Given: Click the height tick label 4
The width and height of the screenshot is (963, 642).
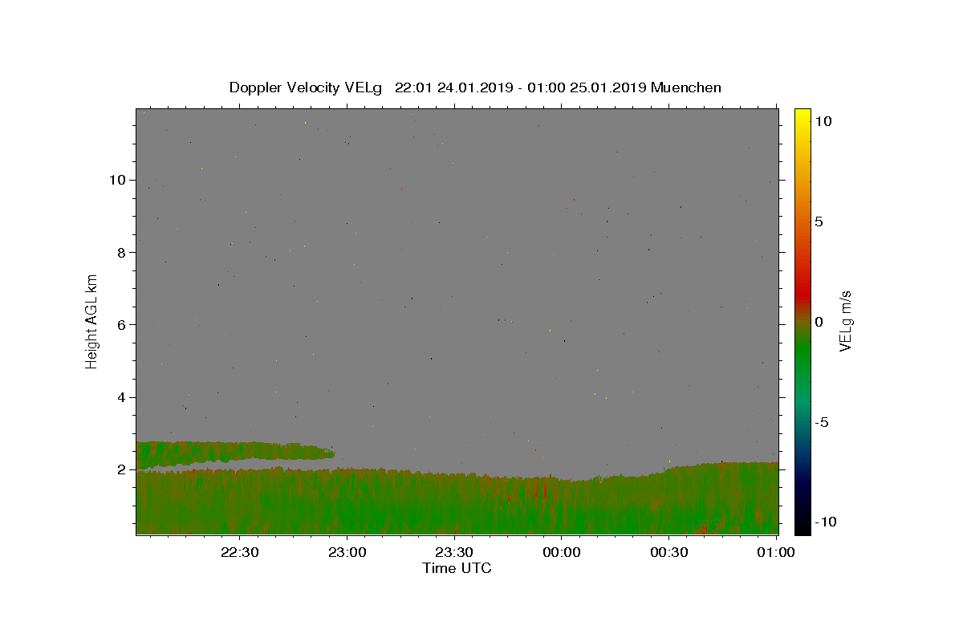Looking at the screenshot, I should click(121, 397).
